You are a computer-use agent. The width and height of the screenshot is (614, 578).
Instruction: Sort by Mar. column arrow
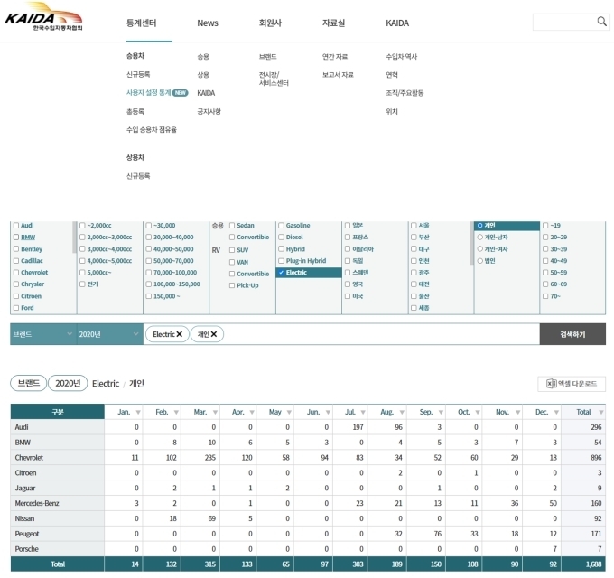pyautogui.click(x=215, y=413)
